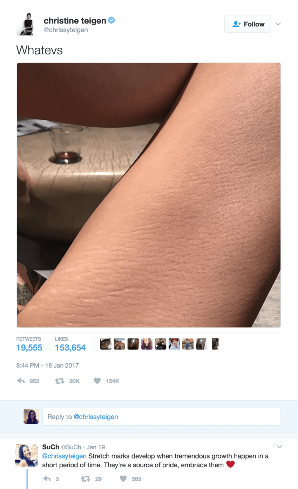Screen dimensions: 298x489
Task: Open SuCh's profile picture
Action: click(x=26, y=455)
